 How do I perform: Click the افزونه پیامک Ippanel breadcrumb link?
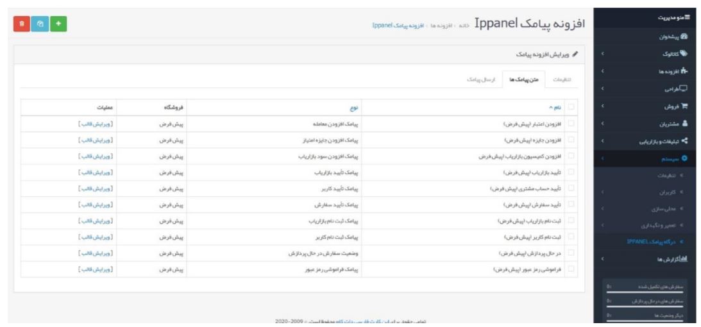[x=398, y=26]
